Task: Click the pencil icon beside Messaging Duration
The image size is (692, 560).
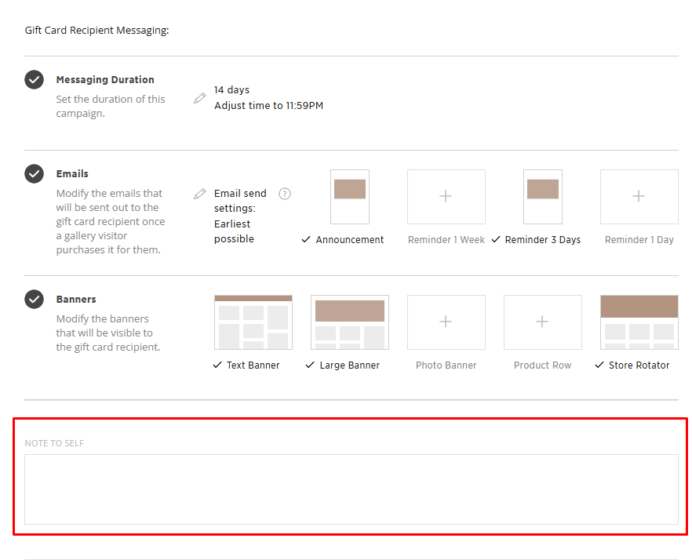Action: pos(200,98)
